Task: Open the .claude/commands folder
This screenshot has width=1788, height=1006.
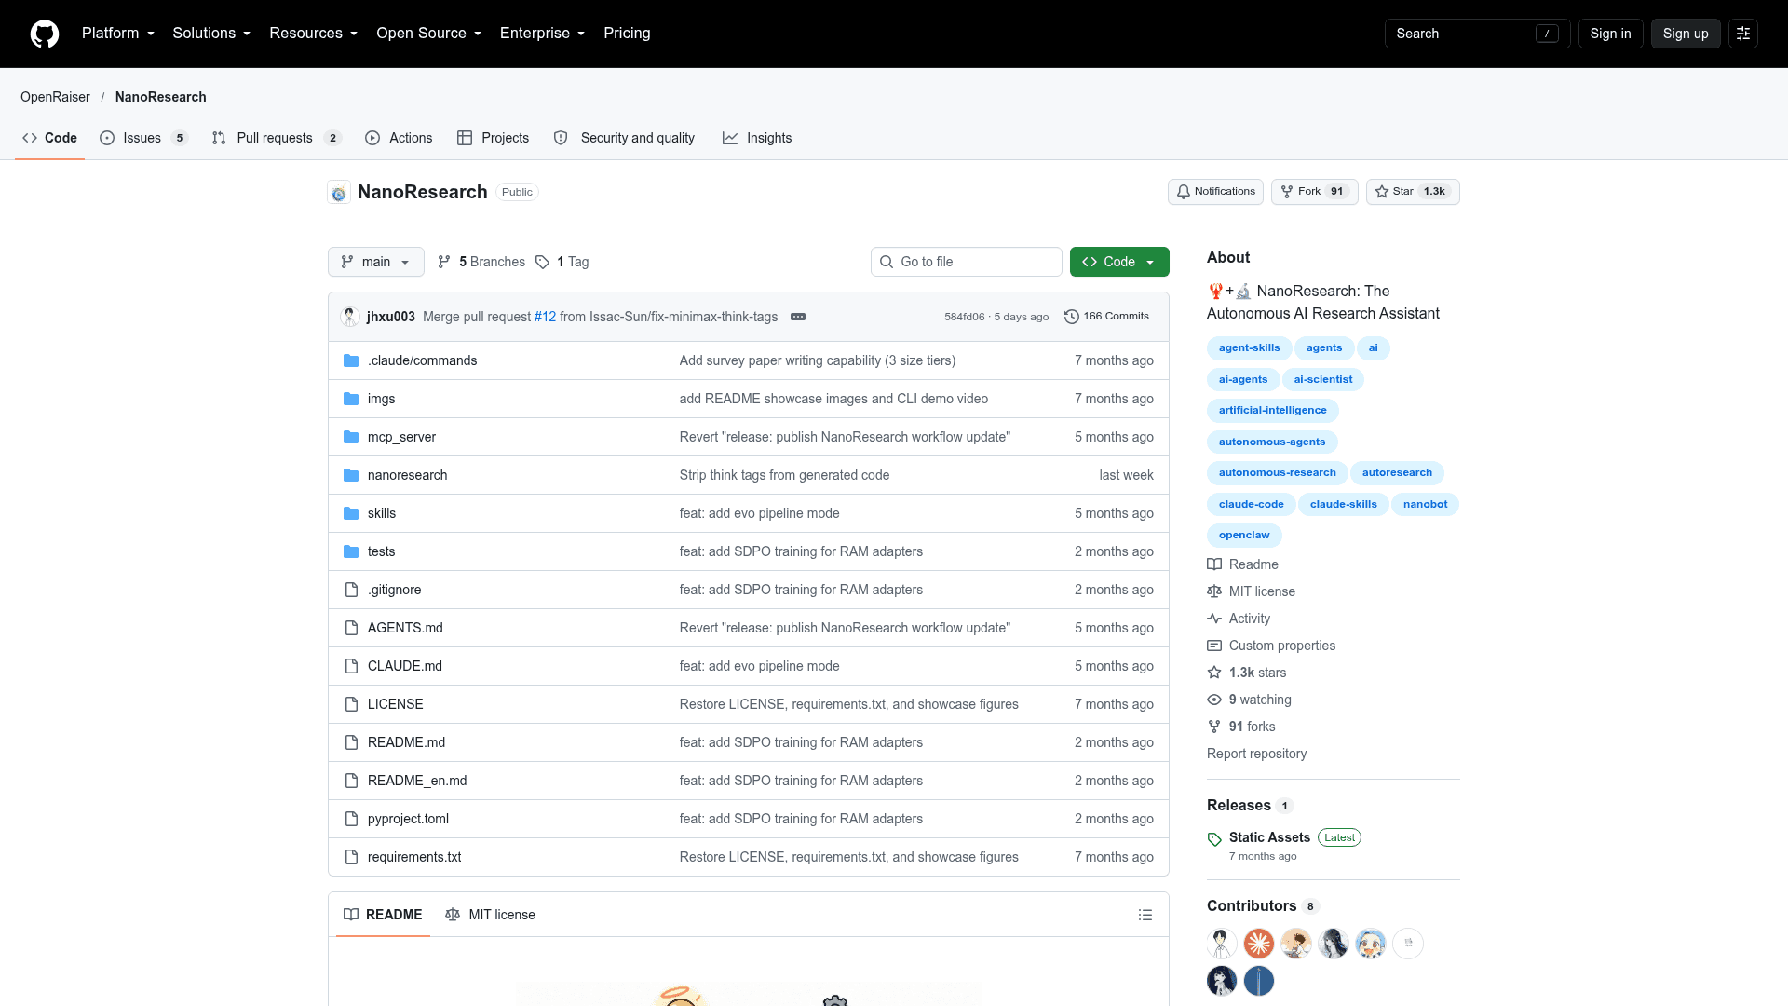Action: [x=422, y=360]
